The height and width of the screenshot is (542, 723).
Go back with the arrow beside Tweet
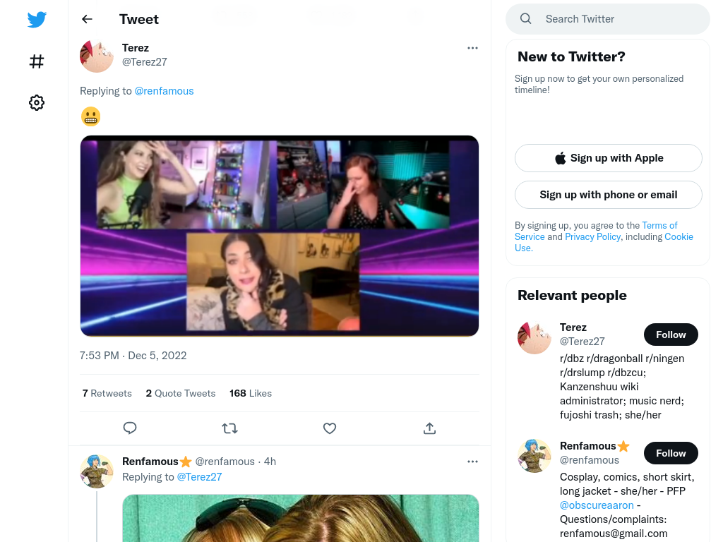click(x=87, y=19)
